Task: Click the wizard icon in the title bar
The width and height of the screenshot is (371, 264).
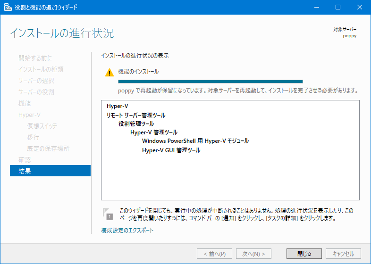Action: [8, 8]
